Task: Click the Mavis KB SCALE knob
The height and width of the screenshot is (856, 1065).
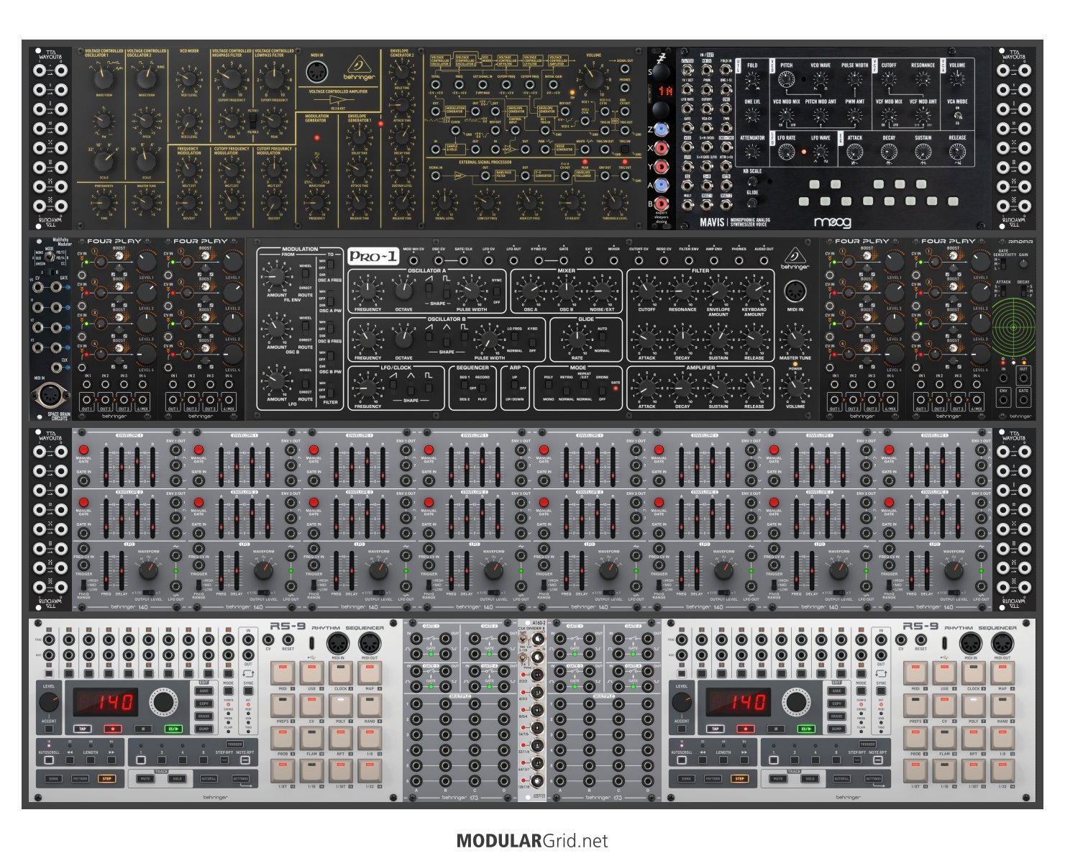Action: click(x=752, y=181)
